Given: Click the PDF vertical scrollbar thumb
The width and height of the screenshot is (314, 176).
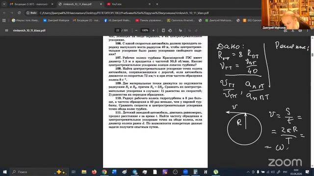Looking at the screenshot, I should coord(312,54).
